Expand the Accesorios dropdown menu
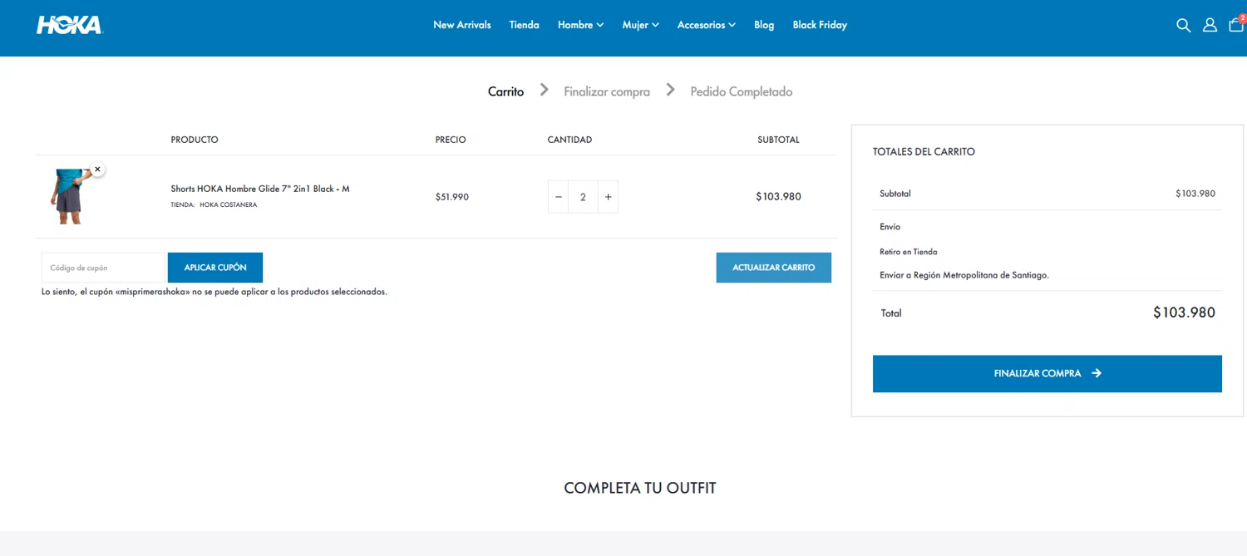This screenshot has height=556, width=1247. click(x=706, y=25)
